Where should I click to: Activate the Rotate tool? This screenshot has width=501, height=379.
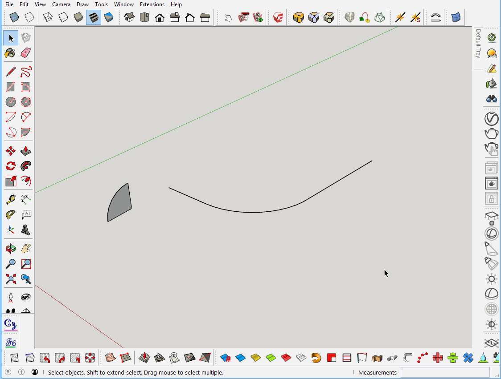point(11,166)
